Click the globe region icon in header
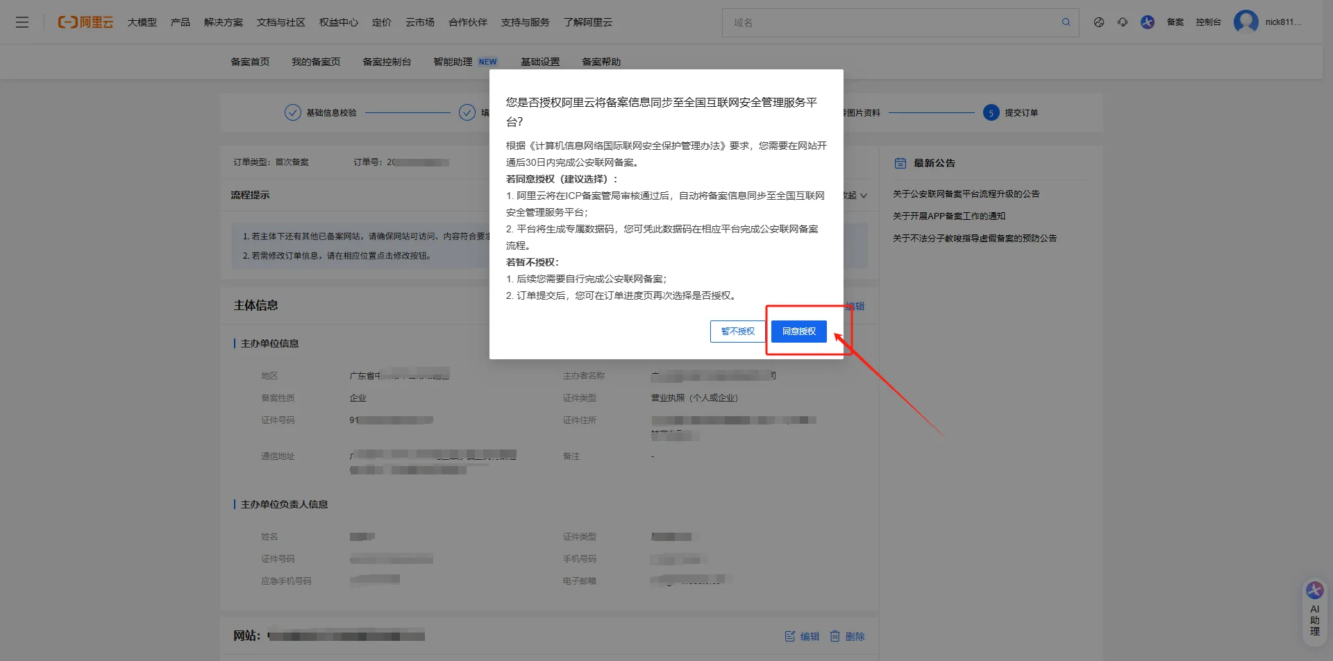 pyautogui.click(x=1099, y=22)
